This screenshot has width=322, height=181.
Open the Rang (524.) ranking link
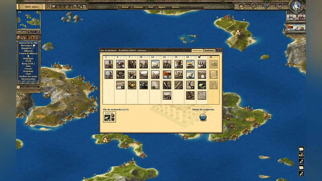tap(28, 64)
